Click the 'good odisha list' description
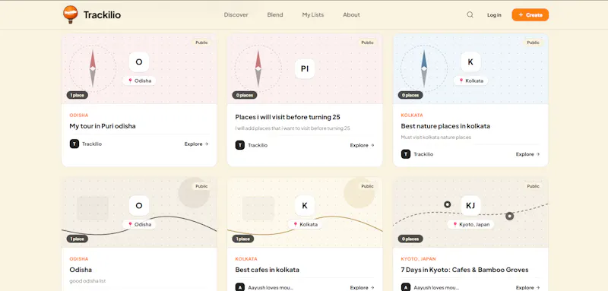The width and height of the screenshot is (608, 291). click(87, 281)
